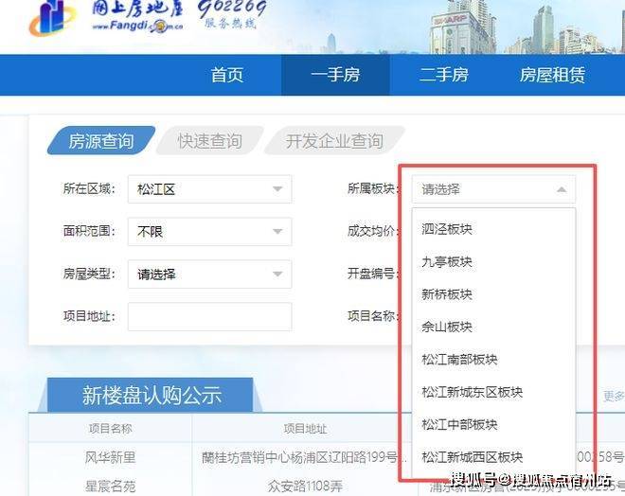Switch to 开发企业查询 tab
The image size is (625, 496).
point(334,141)
